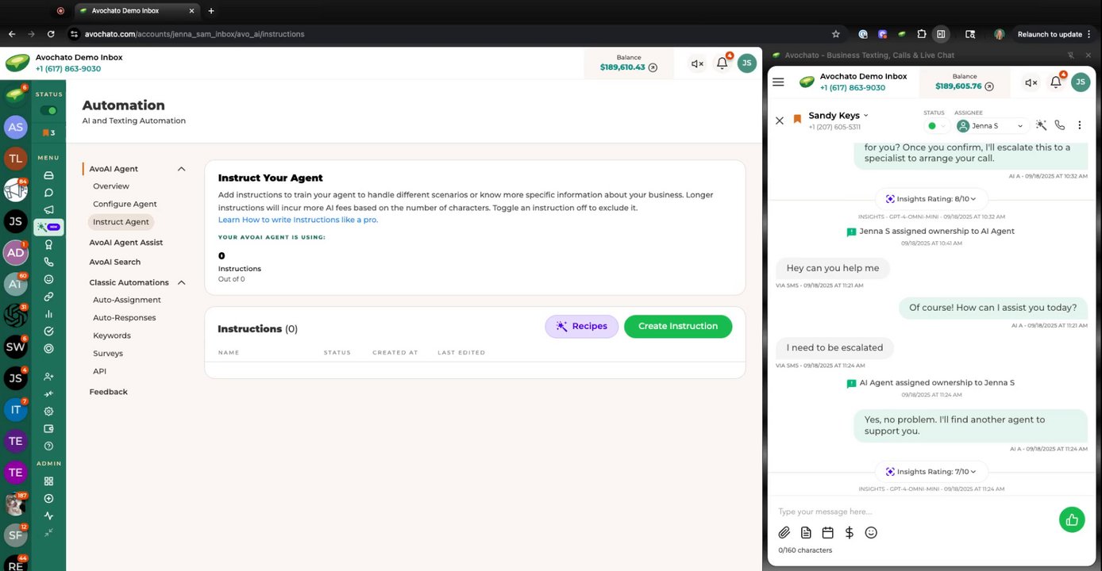Open notifications bell in the main window header
This screenshot has height=571, width=1102.
tap(722, 63)
